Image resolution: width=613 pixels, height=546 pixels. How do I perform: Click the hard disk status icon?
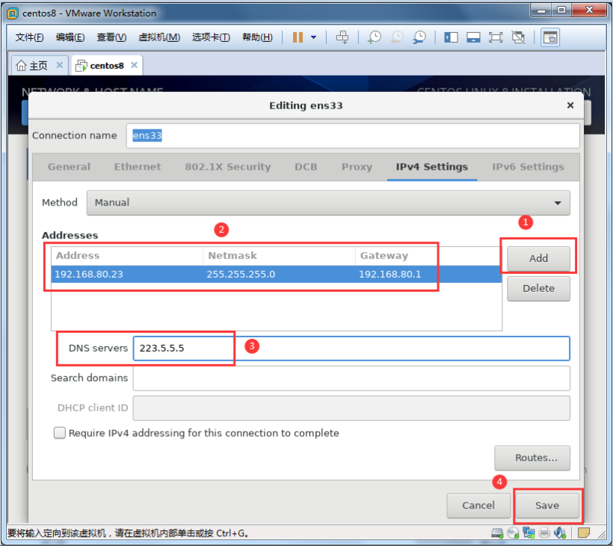[x=497, y=533]
